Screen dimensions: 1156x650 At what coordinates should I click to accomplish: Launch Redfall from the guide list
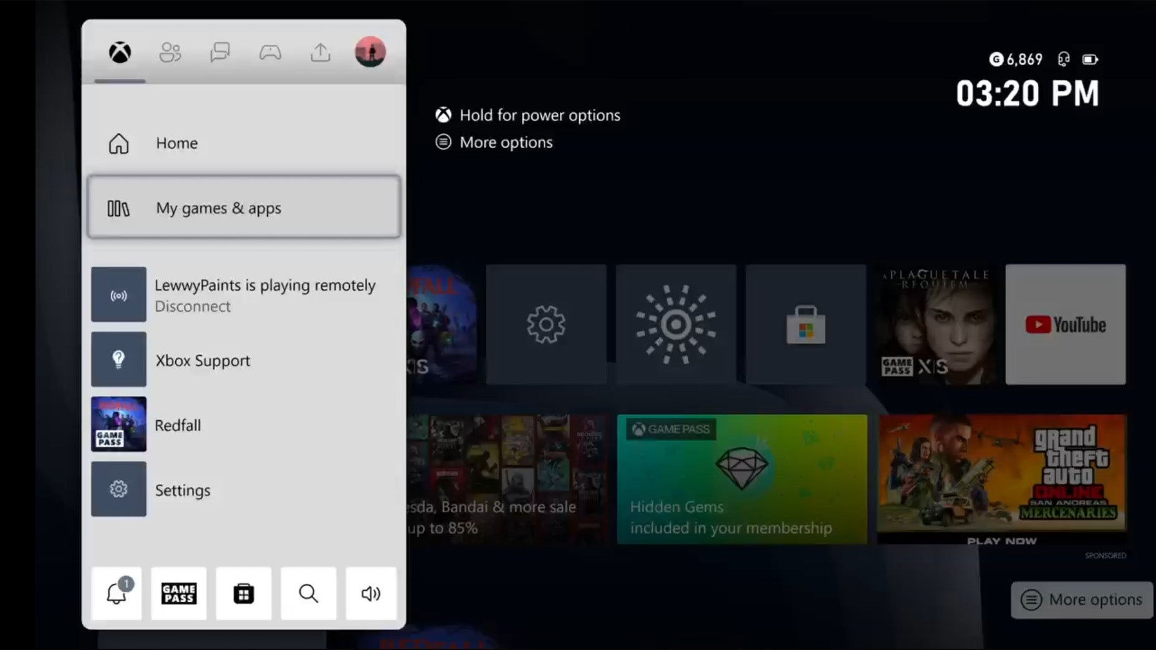pyautogui.click(x=244, y=424)
